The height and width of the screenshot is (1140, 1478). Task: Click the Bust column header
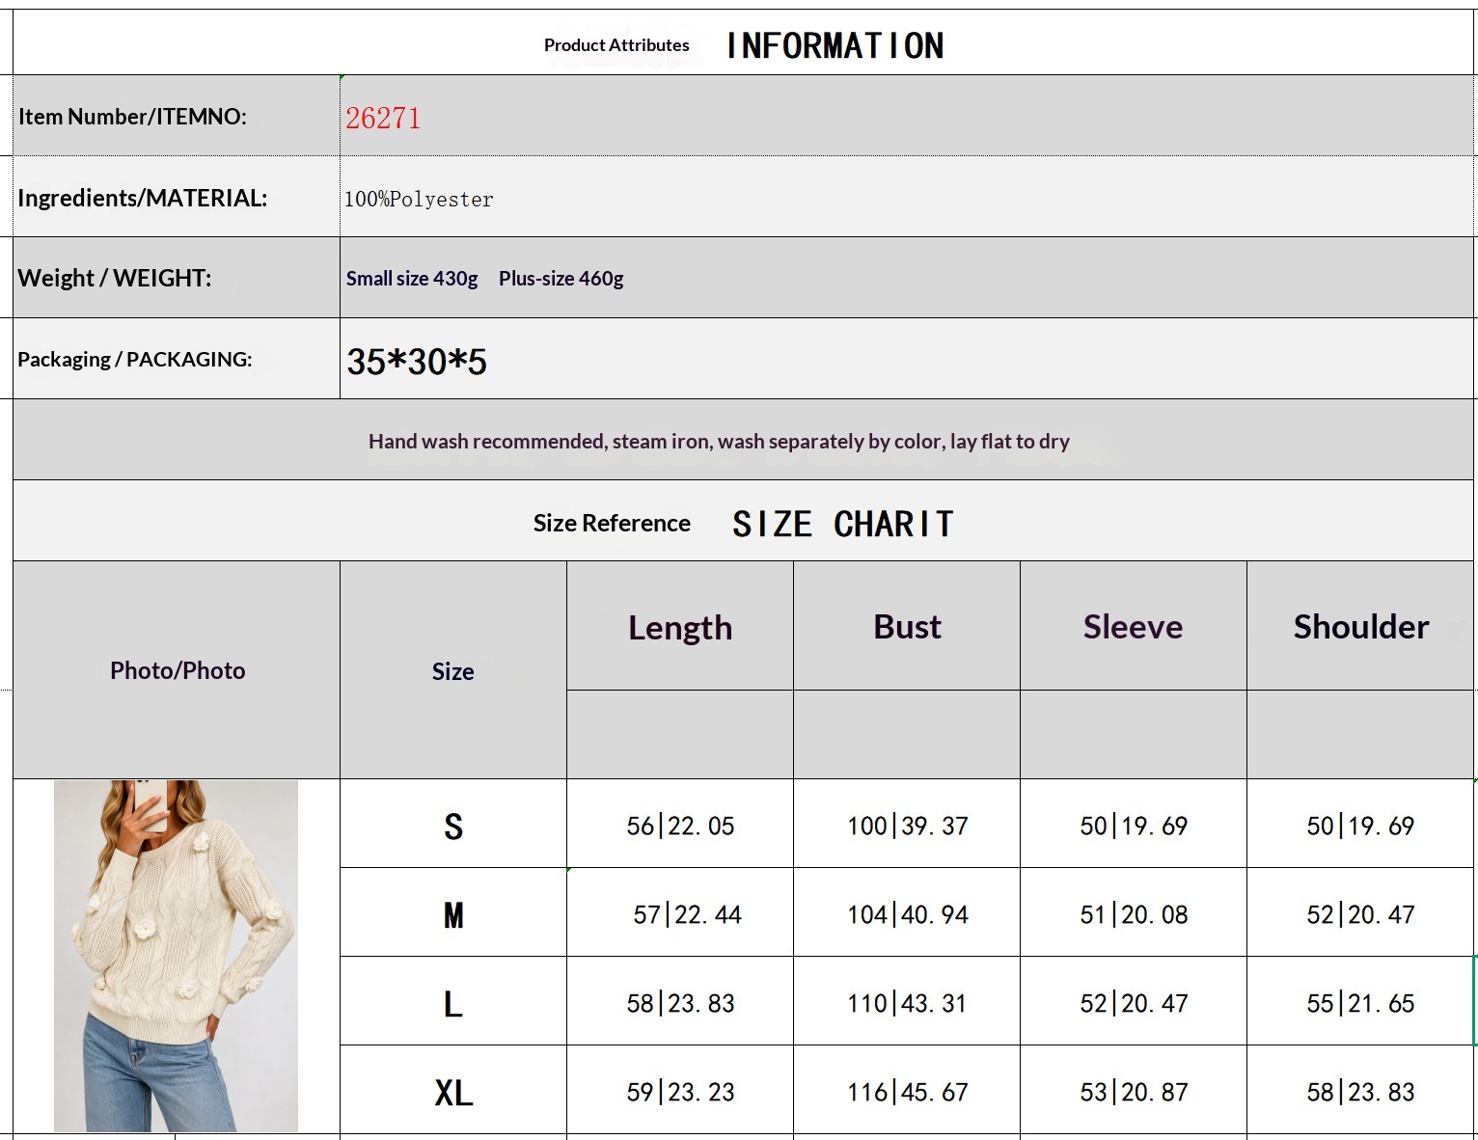click(x=907, y=626)
